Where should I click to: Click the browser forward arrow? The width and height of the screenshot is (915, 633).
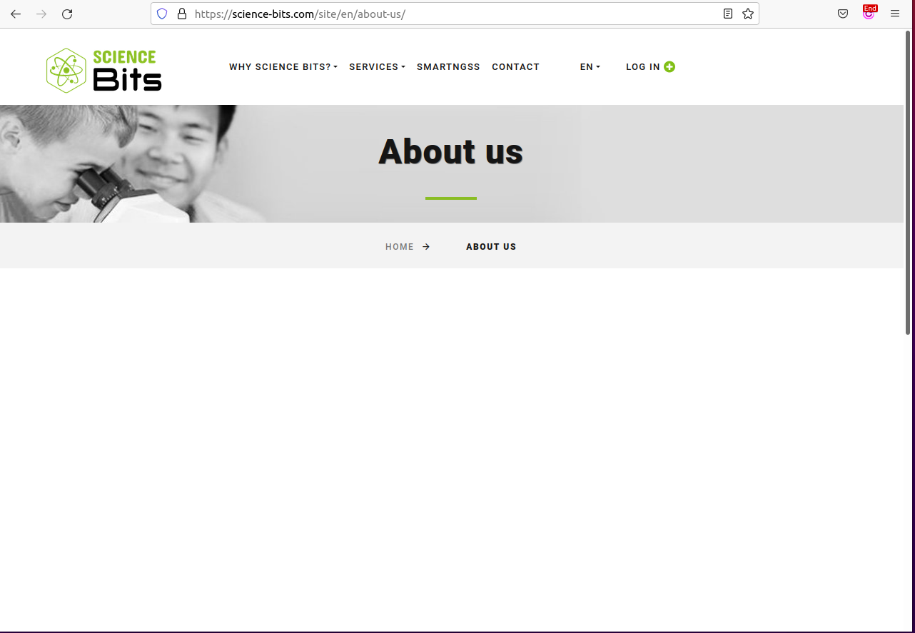[x=41, y=14]
